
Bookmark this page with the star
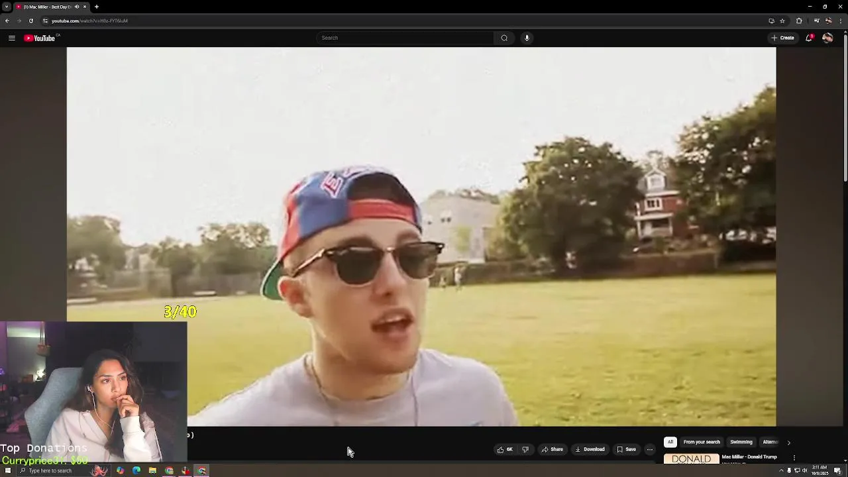782,21
